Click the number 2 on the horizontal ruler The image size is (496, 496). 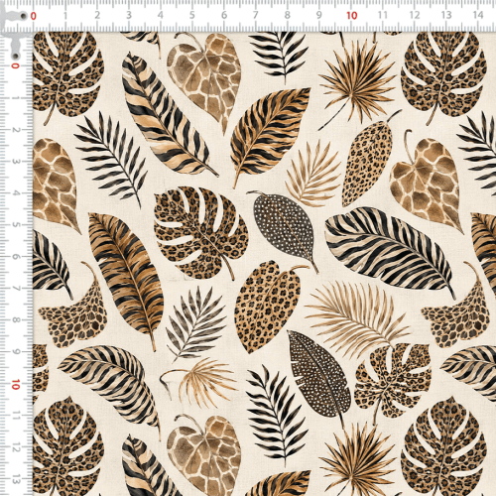coord(97,15)
